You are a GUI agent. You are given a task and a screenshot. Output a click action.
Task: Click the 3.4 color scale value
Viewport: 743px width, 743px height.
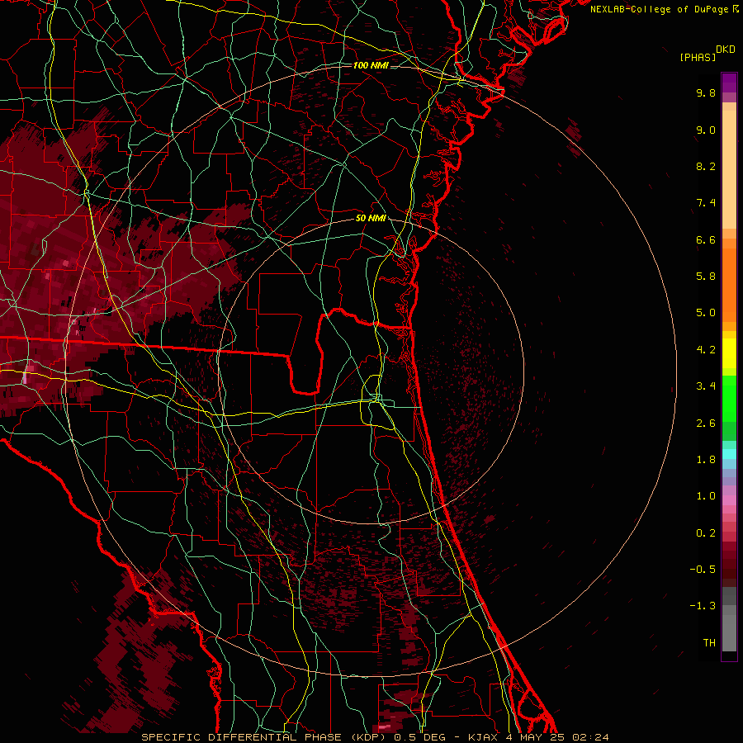pos(706,386)
